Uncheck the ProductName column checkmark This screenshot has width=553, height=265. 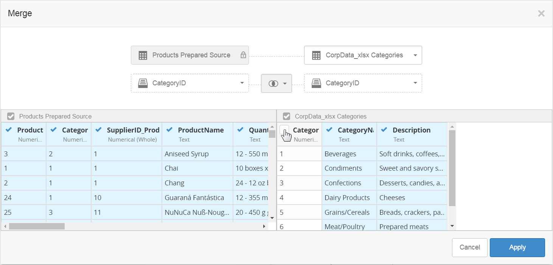click(x=170, y=130)
